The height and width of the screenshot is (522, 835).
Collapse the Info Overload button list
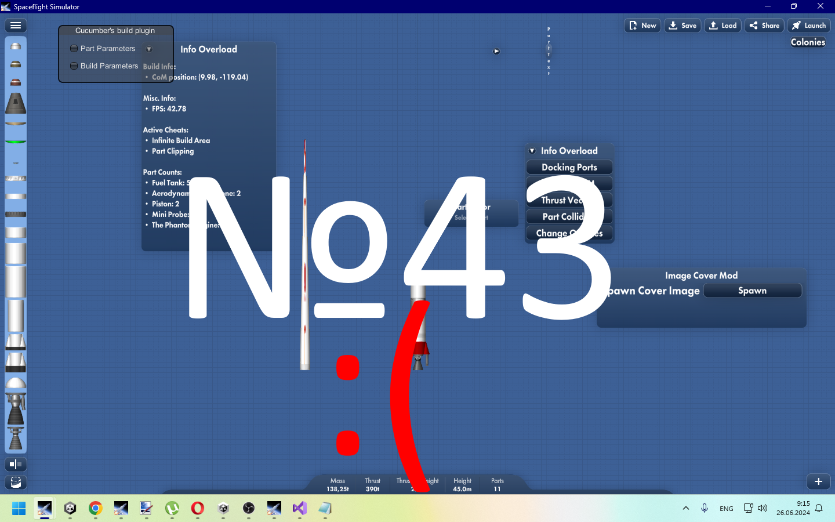pyautogui.click(x=532, y=151)
